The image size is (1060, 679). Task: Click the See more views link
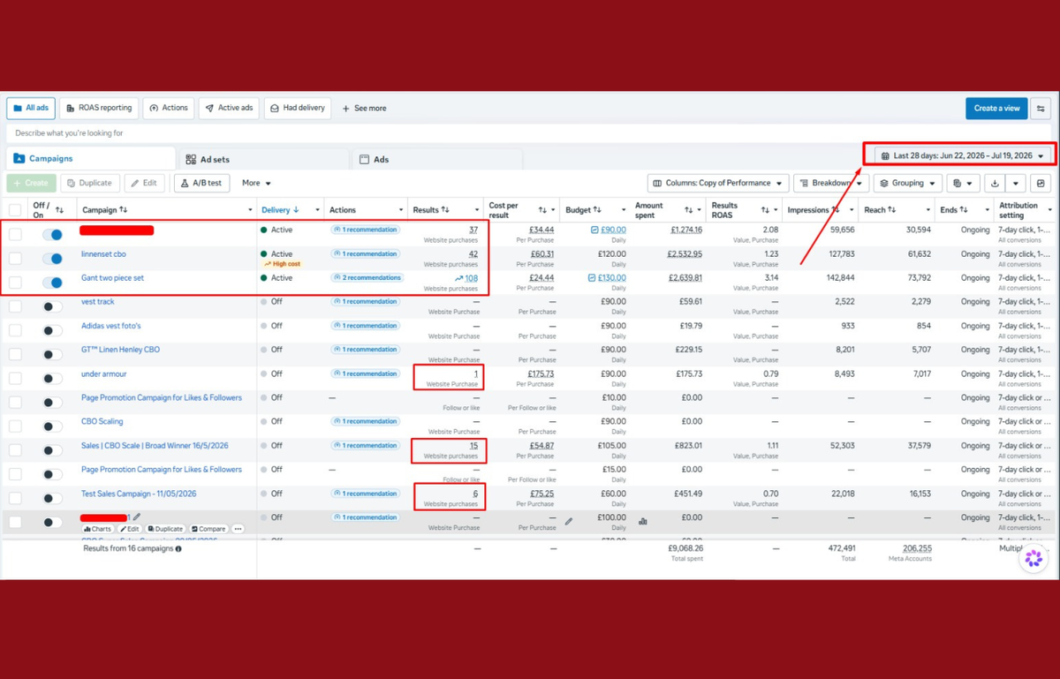[x=364, y=108]
